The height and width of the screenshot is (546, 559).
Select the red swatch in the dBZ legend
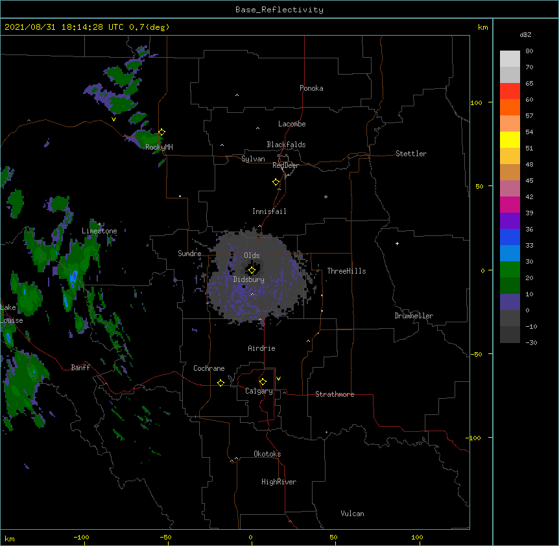[510, 91]
